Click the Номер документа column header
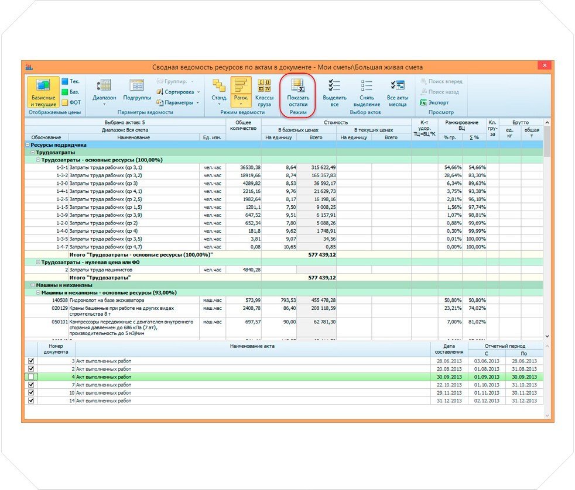The image size is (575, 490). 56,349
